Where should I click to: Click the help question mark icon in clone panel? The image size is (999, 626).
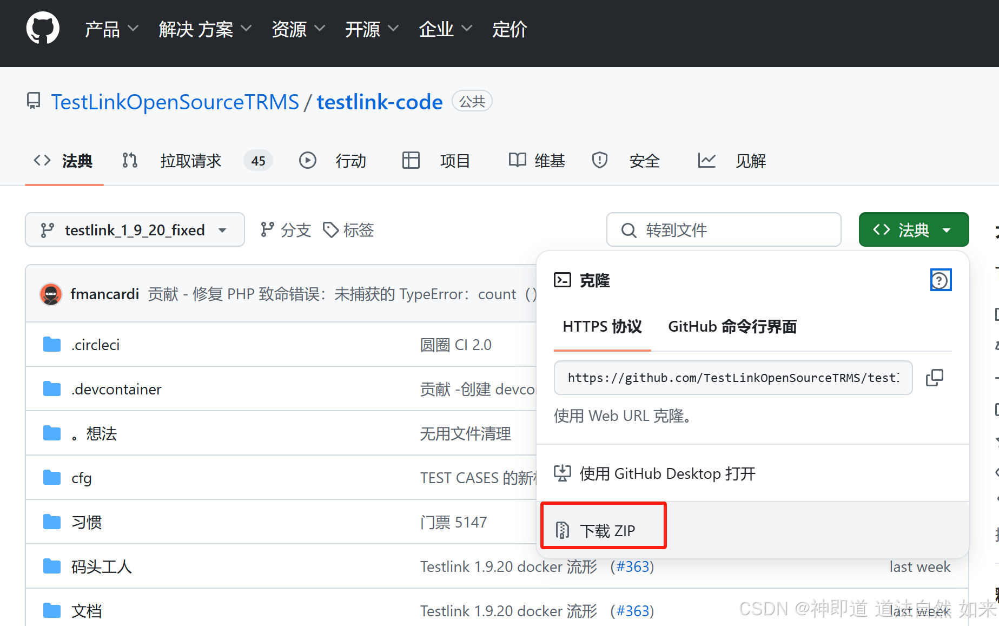941,280
